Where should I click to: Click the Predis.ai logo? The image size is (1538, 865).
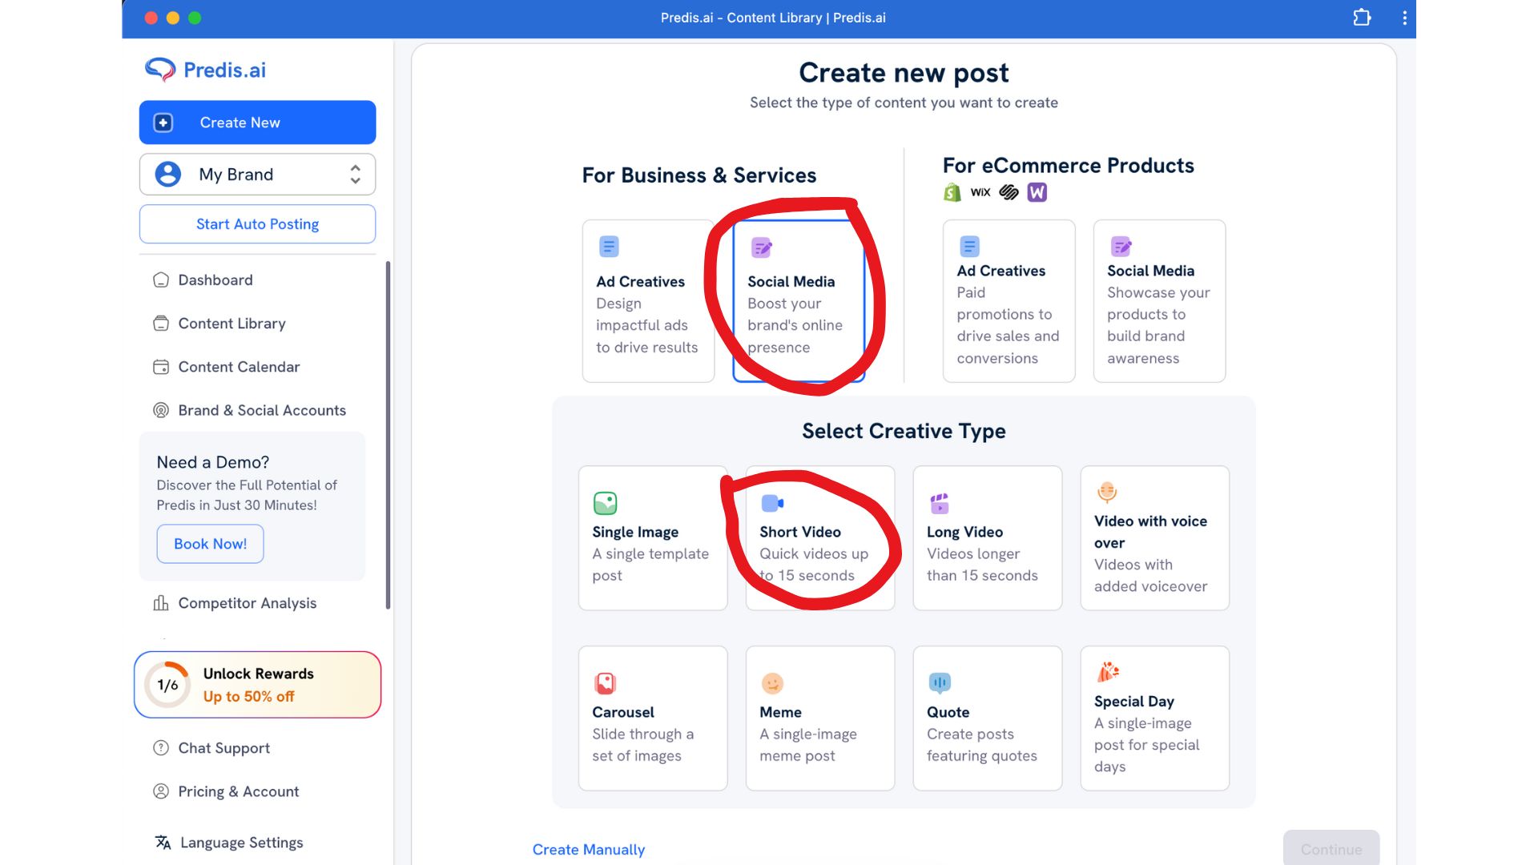(x=205, y=70)
